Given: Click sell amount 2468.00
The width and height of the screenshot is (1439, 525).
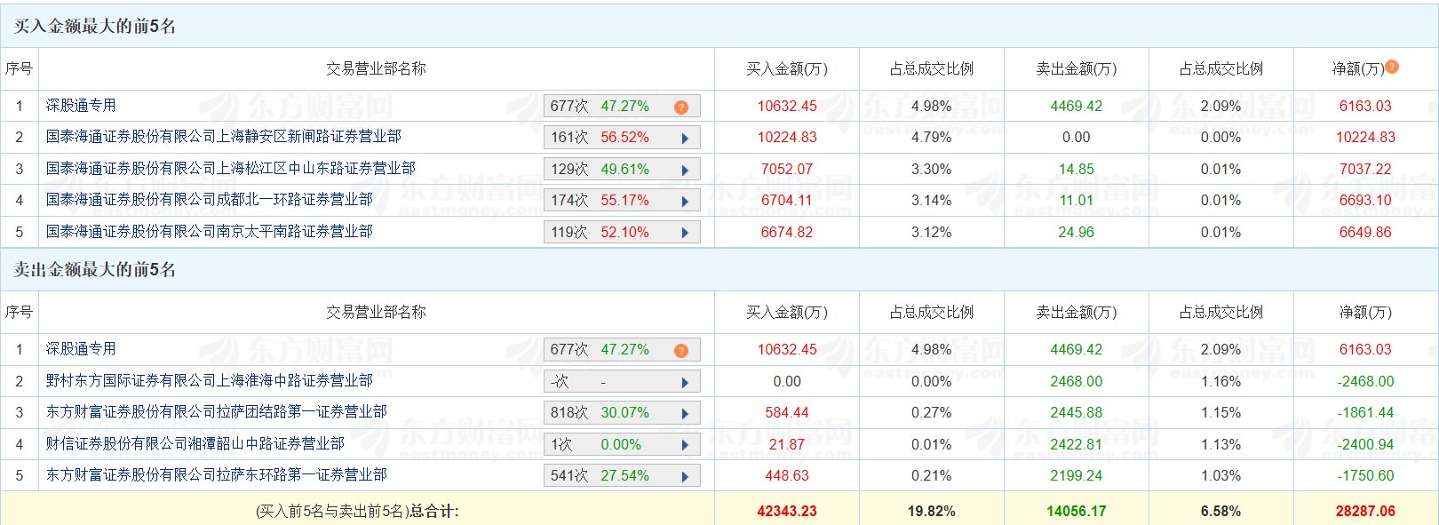Looking at the screenshot, I should [x=1077, y=381].
